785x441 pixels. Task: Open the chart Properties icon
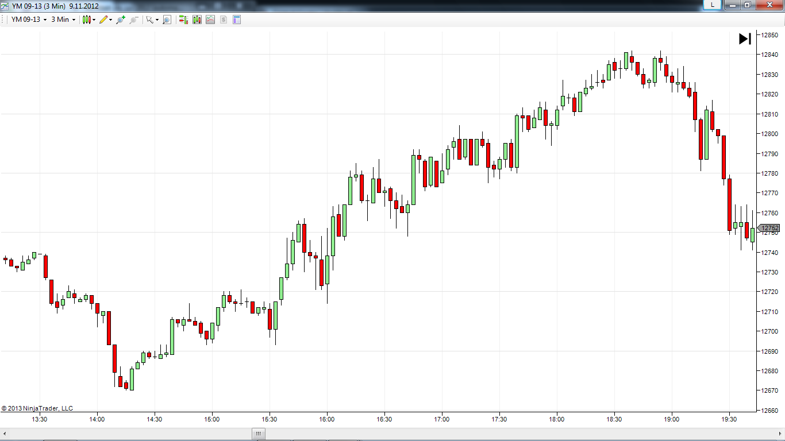coord(237,20)
